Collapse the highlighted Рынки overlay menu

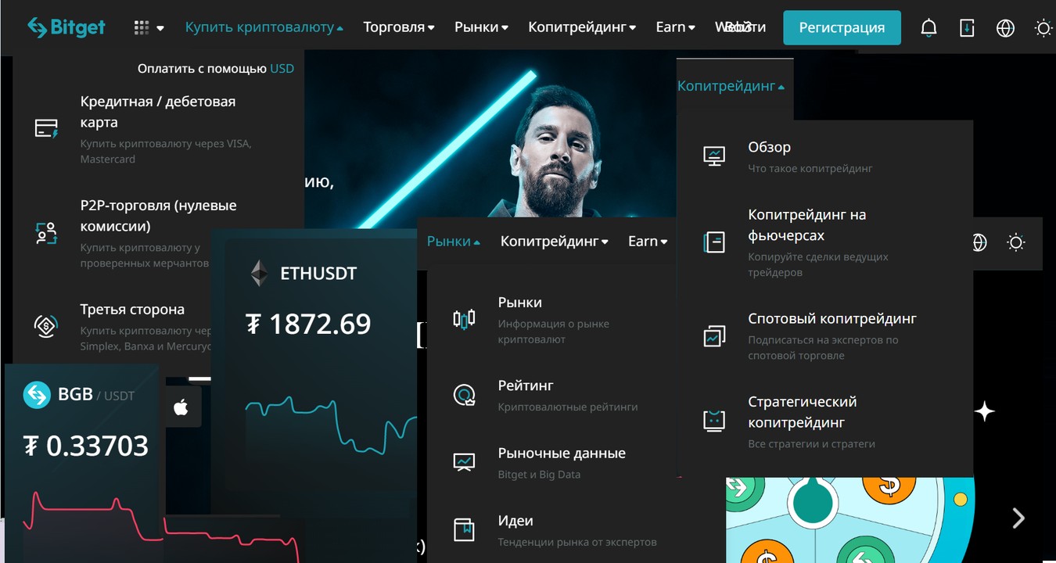(454, 242)
